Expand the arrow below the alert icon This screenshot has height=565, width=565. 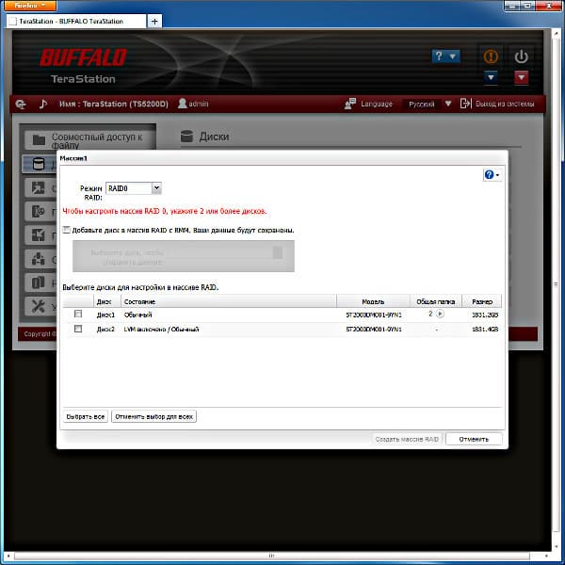click(491, 77)
